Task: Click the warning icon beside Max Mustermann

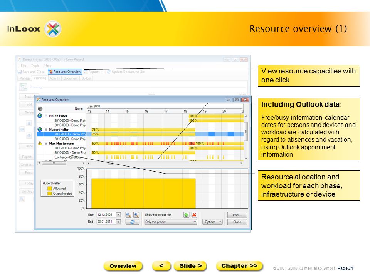Action: [40, 143]
